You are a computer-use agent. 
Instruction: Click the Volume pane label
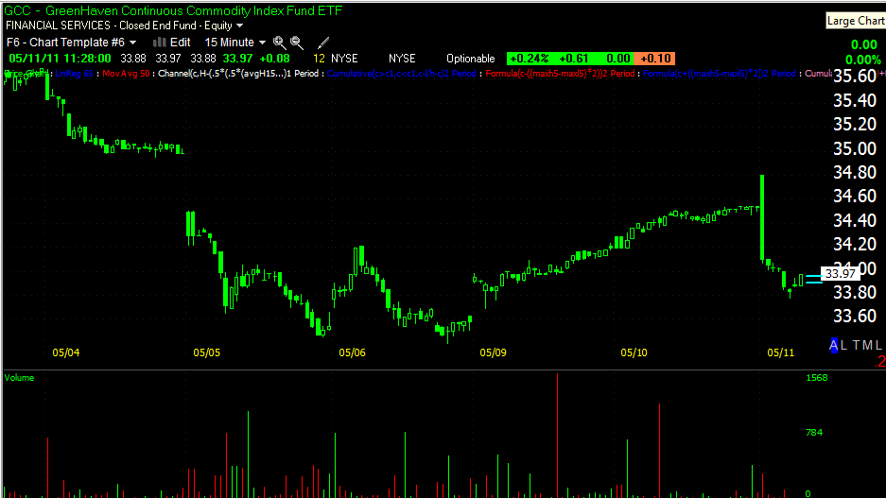(19, 378)
